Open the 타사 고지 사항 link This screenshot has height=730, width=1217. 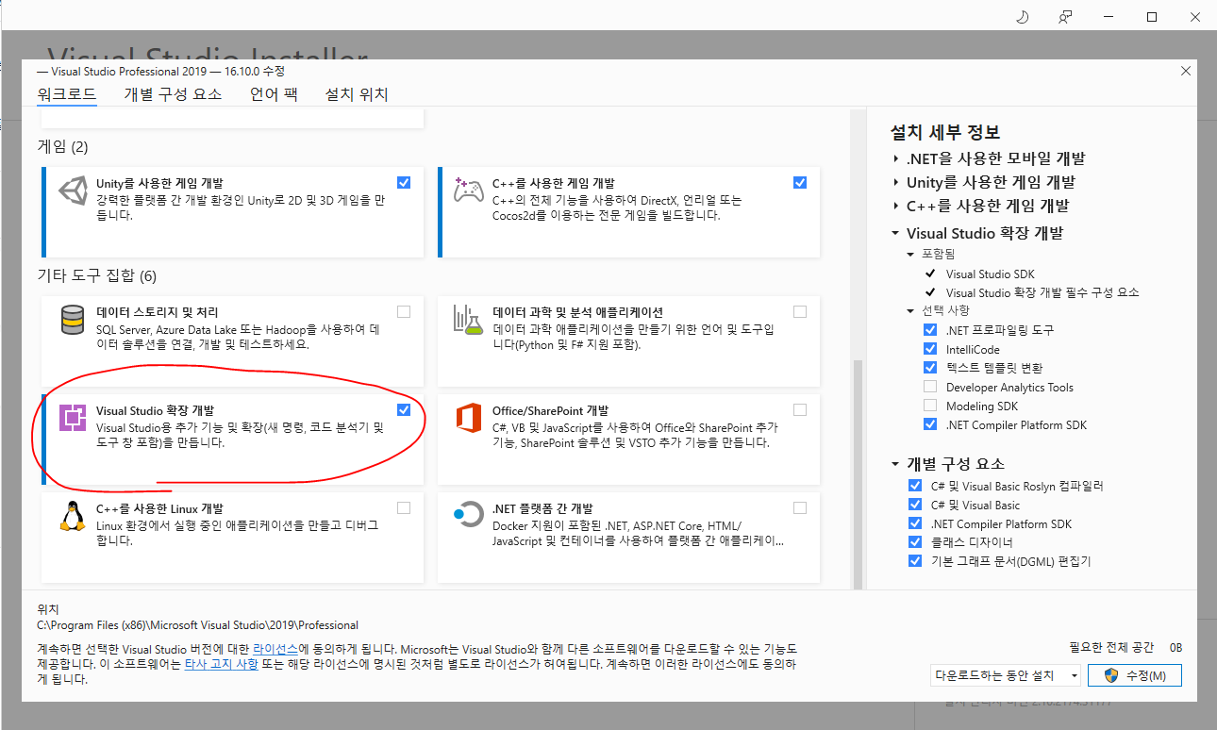point(221,665)
